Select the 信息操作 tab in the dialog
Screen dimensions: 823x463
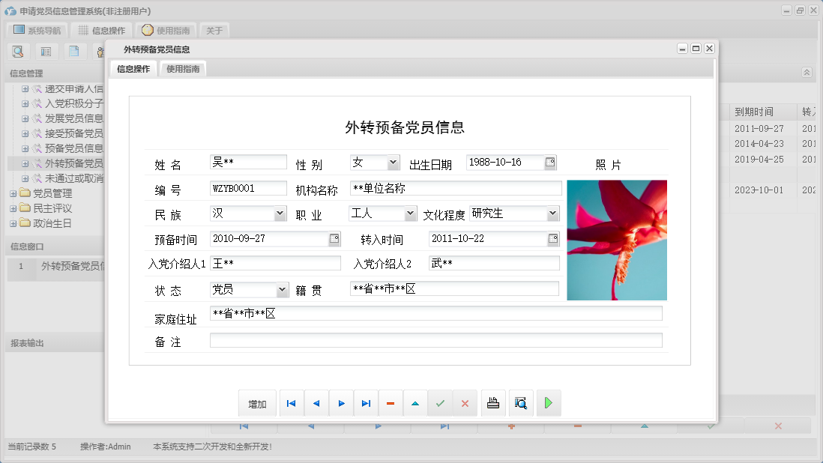click(x=133, y=69)
